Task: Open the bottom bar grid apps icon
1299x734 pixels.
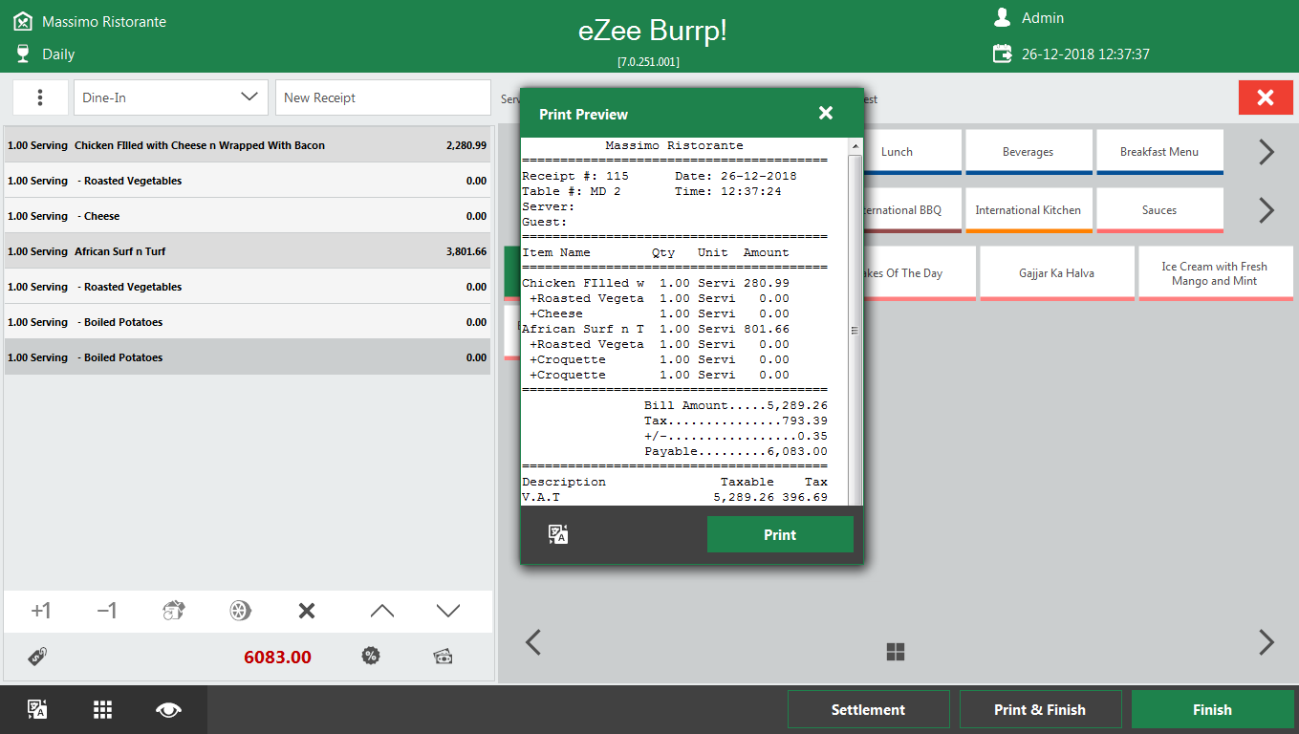Action: 103,709
